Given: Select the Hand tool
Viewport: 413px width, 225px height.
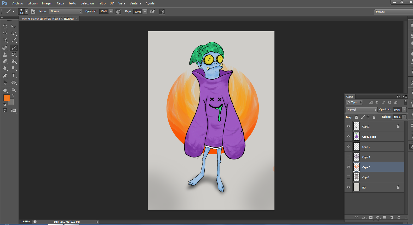Looking at the screenshot, I should tap(5, 90).
